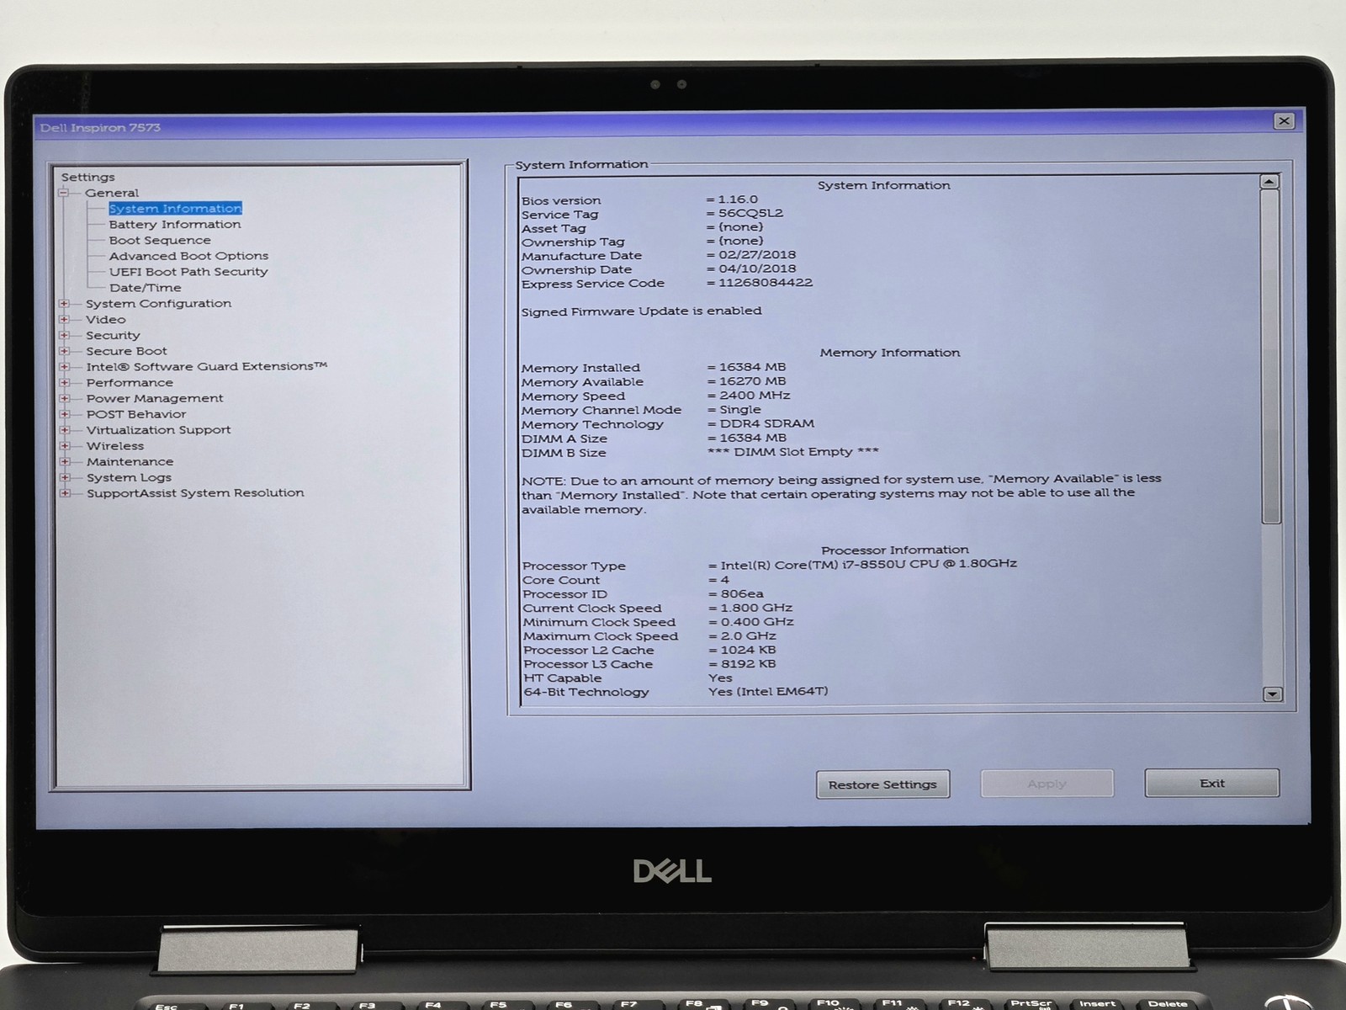Select the POST Behavior label
This screenshot has height=1010, width=1346.
(x=136, y=414)
